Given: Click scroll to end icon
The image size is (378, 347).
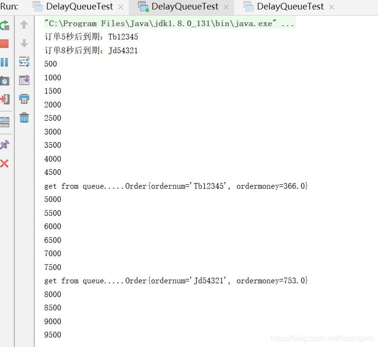Looking at the screenshot, I should coord(24,80).
